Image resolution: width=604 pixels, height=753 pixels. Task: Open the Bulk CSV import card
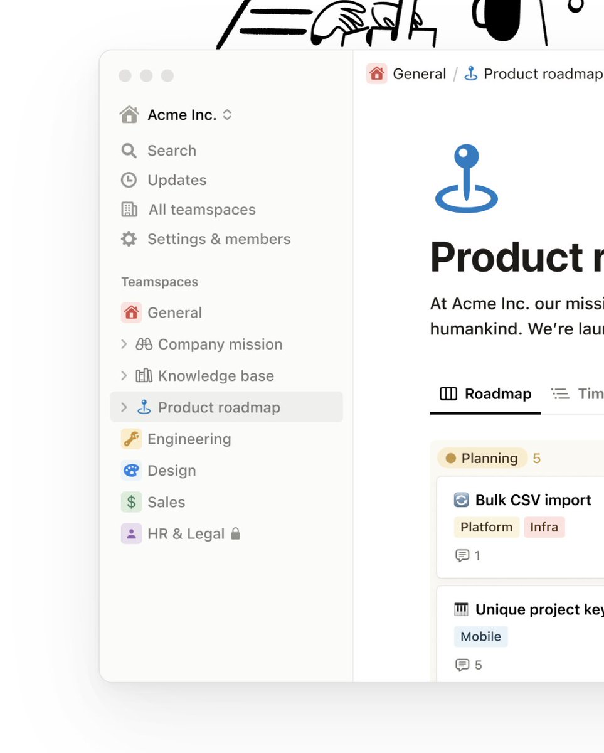click(x=521, y=527)
